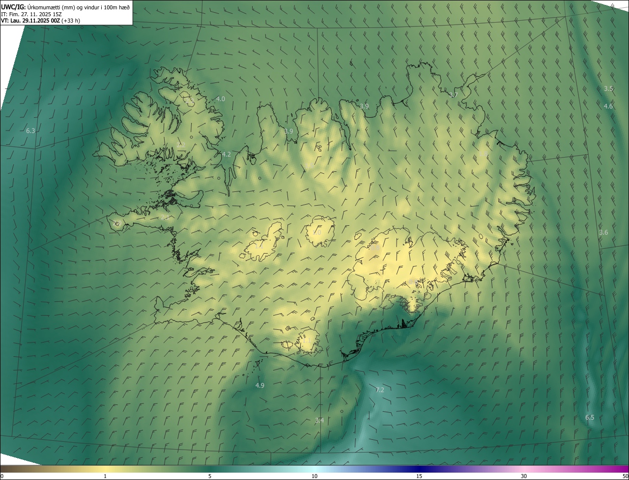Click the 4.0 value label
Viewport: 629px width, 480px height.
tap(221, 99)
